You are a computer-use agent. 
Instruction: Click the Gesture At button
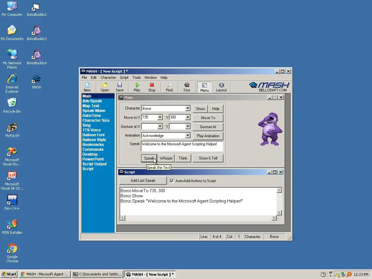click(x=208, y=127)
